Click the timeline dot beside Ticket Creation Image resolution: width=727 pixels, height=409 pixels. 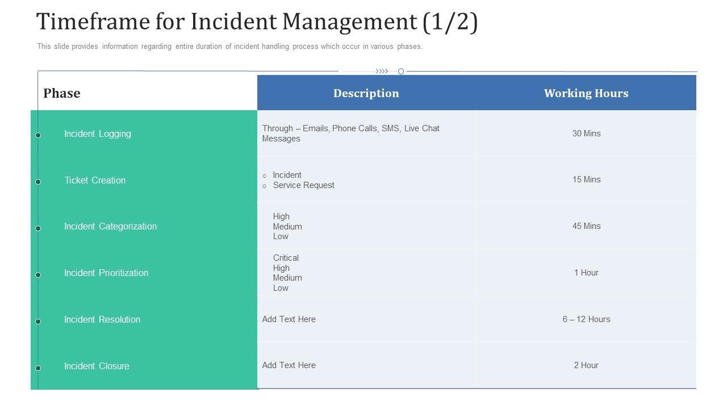click(x=38, y=182)
